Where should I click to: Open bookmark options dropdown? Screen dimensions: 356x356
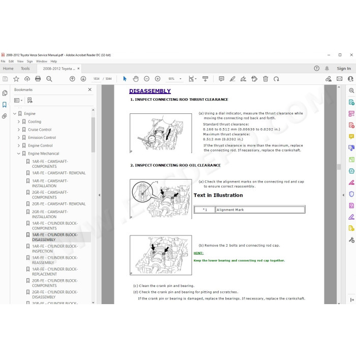click(x=18, y=100)
